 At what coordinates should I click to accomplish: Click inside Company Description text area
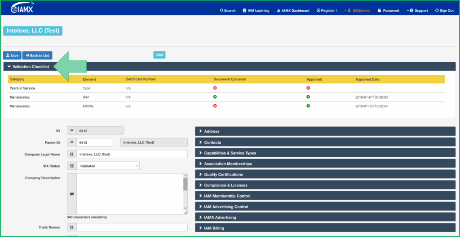point(130,194)
